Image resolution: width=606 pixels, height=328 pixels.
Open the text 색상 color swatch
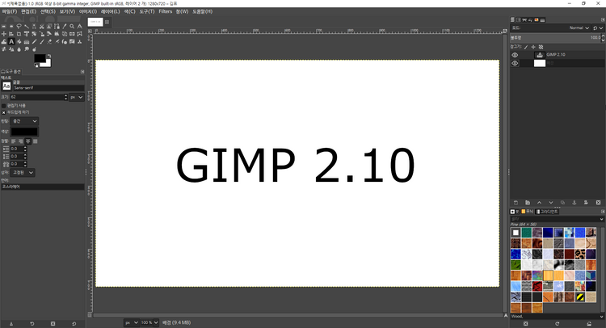tap(24, 132)
